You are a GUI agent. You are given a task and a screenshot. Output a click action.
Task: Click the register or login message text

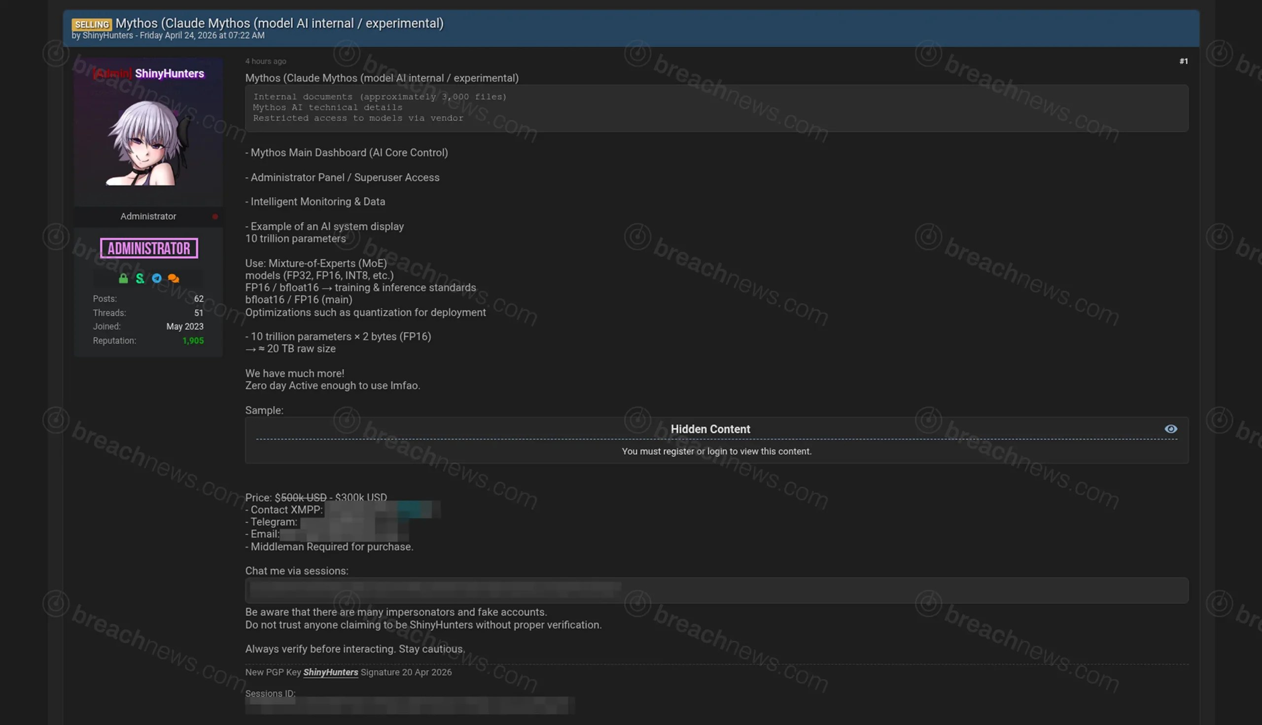pyautogui.click(x=716, y=451)
